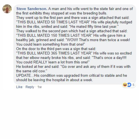Click the "breeding bulls" phrase

coord(95,13)
